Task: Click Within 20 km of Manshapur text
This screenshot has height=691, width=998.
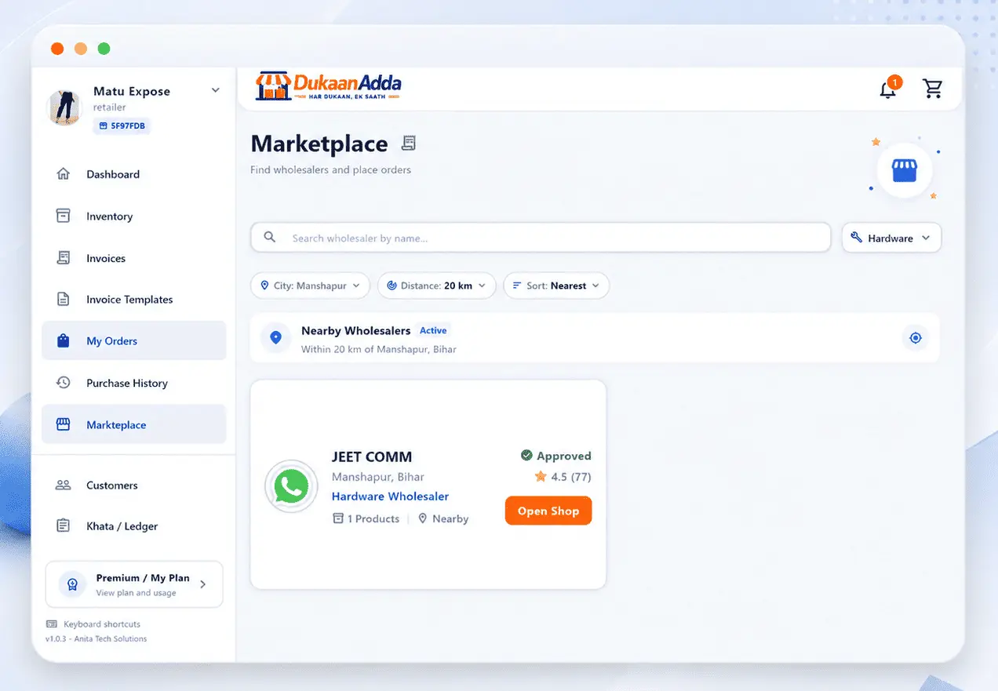Action: 379,349
